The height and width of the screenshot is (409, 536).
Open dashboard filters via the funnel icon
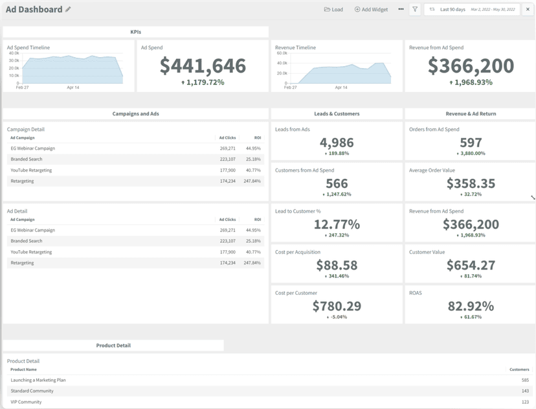click(414, 9)
